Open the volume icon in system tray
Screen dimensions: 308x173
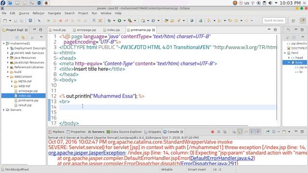[x=270, y=3]
